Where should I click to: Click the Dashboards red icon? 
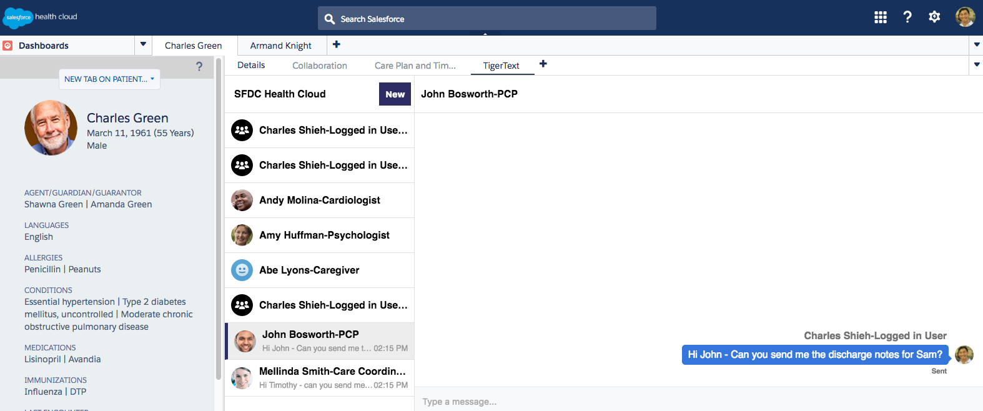point(7,46)
